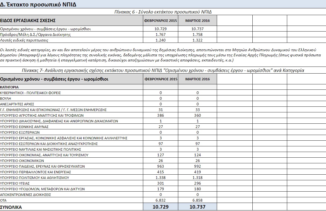Screen dimensions: 326x211
Task: Select the 'ΟΤΑ' row label
Action: click(3, 200)
